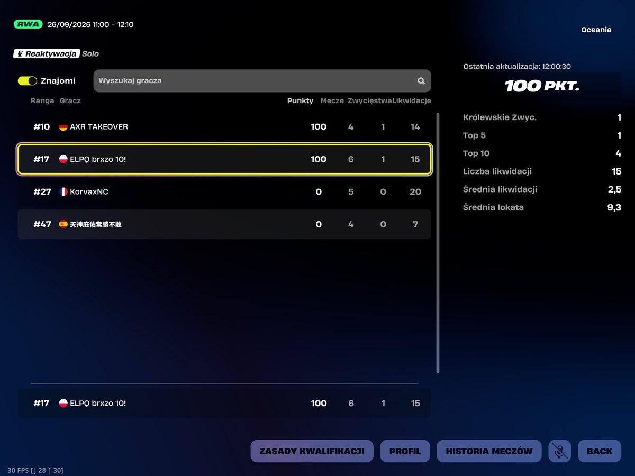Viewport: 635px width, 476px height.
Task: Click the German flag next to AXR TAKEOVER
Action: click(63, 127)
